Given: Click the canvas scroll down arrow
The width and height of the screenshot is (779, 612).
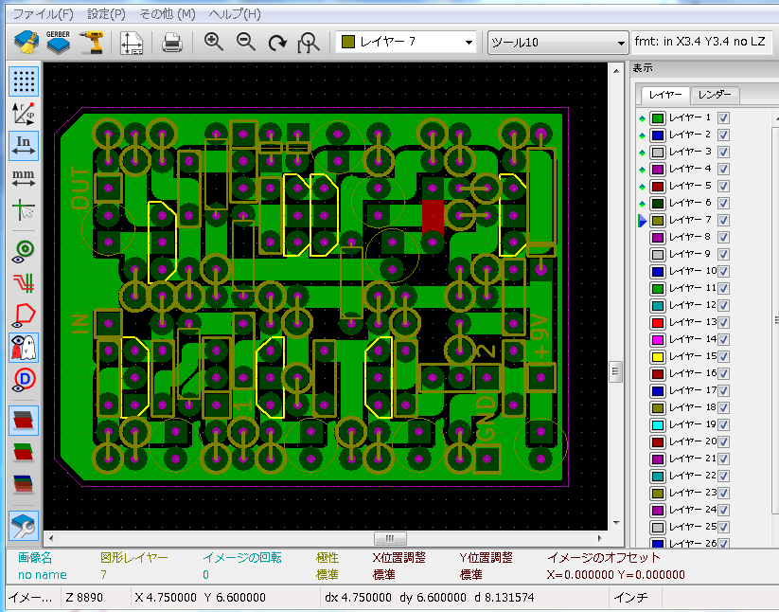Looking at the screenshot, I should point(616,523).
